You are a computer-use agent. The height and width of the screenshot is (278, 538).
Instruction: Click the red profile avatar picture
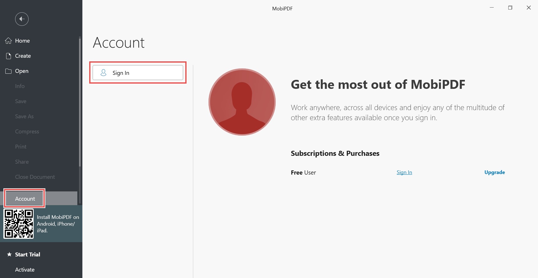(x=242, y=102)
